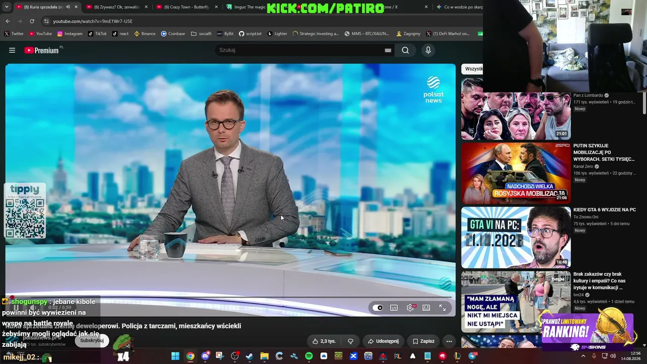
Task: Mute the 'Kuria sprzedała' tab audio icon
Action: tap(68, 7)
